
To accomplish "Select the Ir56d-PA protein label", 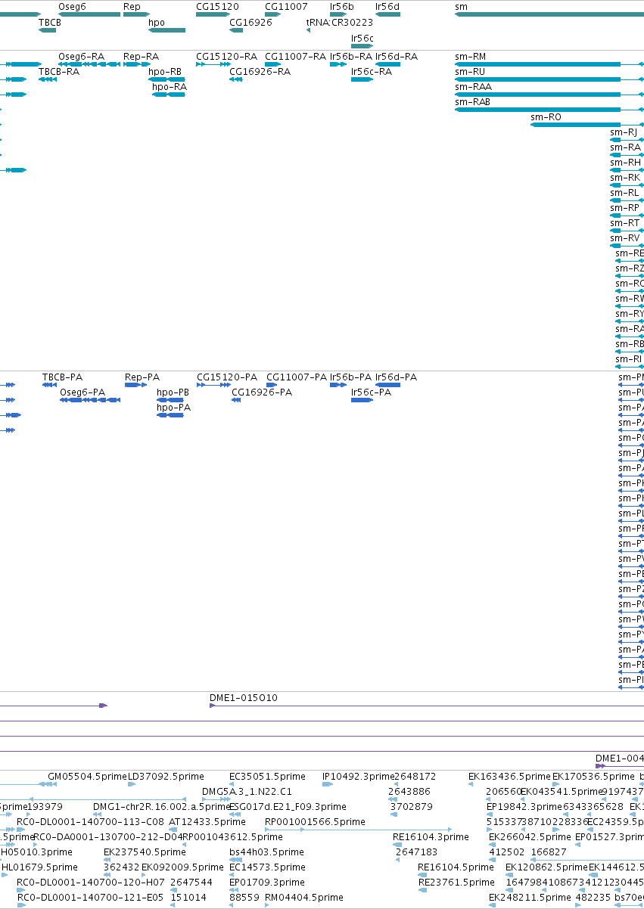I will pos(397,377).
